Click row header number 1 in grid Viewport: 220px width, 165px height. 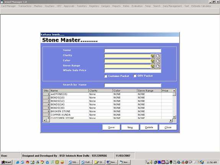pos(46,94)
